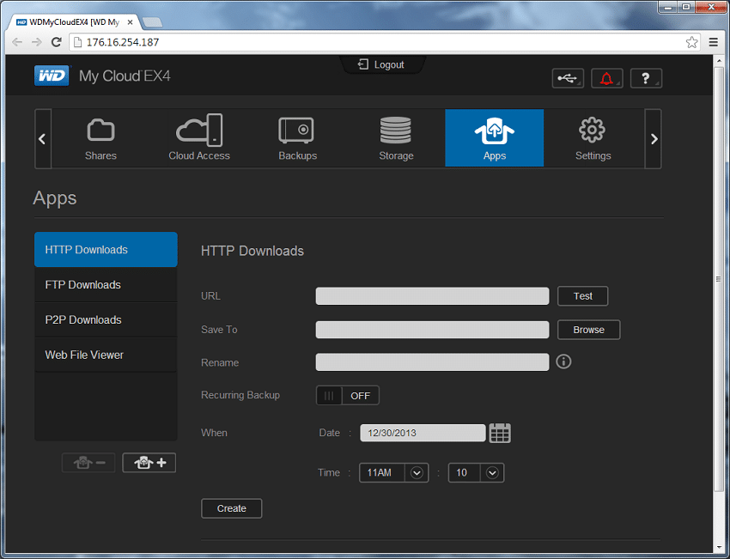
Task: Click the URL input field
Action: tap(432, 296)
